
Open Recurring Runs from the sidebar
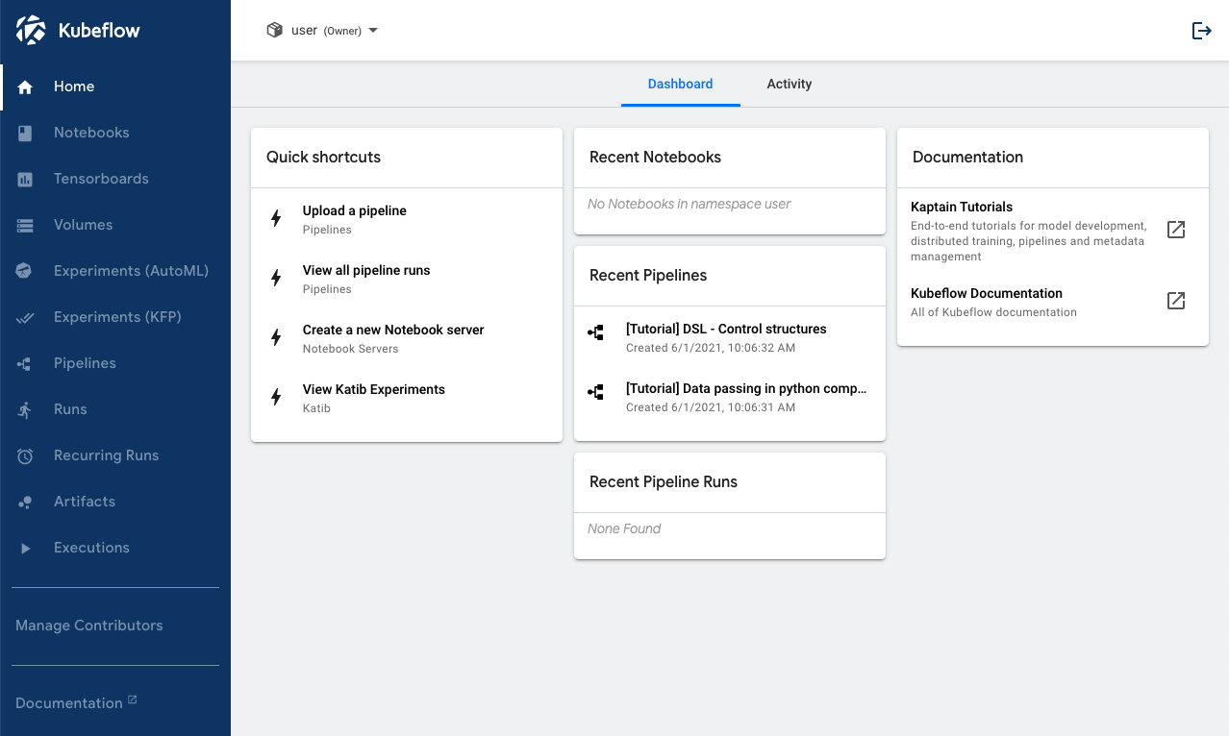point(115,455)
